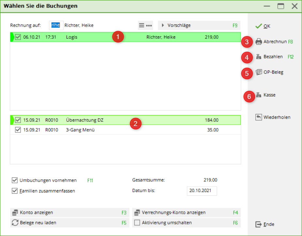Click the refresh icon for Belege neu laden
Viewport: 302px width, 236px height.
[15, 223]
